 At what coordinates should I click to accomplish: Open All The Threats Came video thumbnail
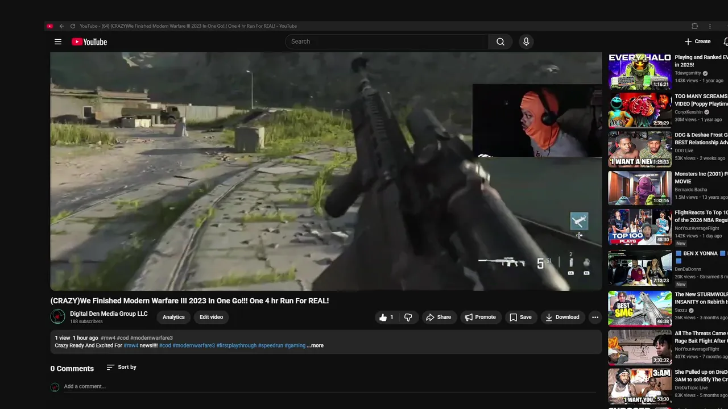[640, 347]
